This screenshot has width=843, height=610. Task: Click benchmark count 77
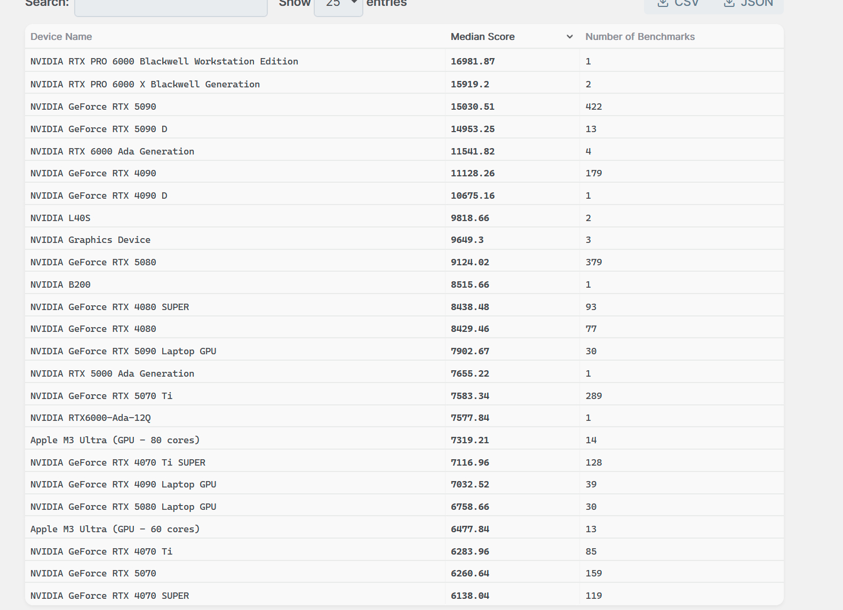coord(591,329)
